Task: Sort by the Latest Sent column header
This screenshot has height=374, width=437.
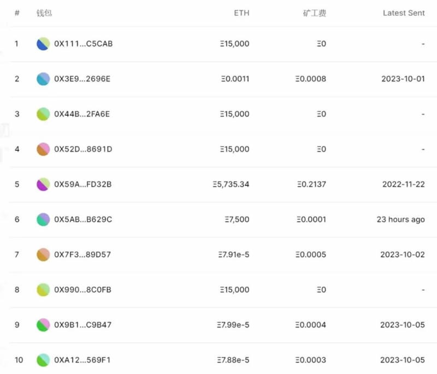Action: click(x=404, y=13)
